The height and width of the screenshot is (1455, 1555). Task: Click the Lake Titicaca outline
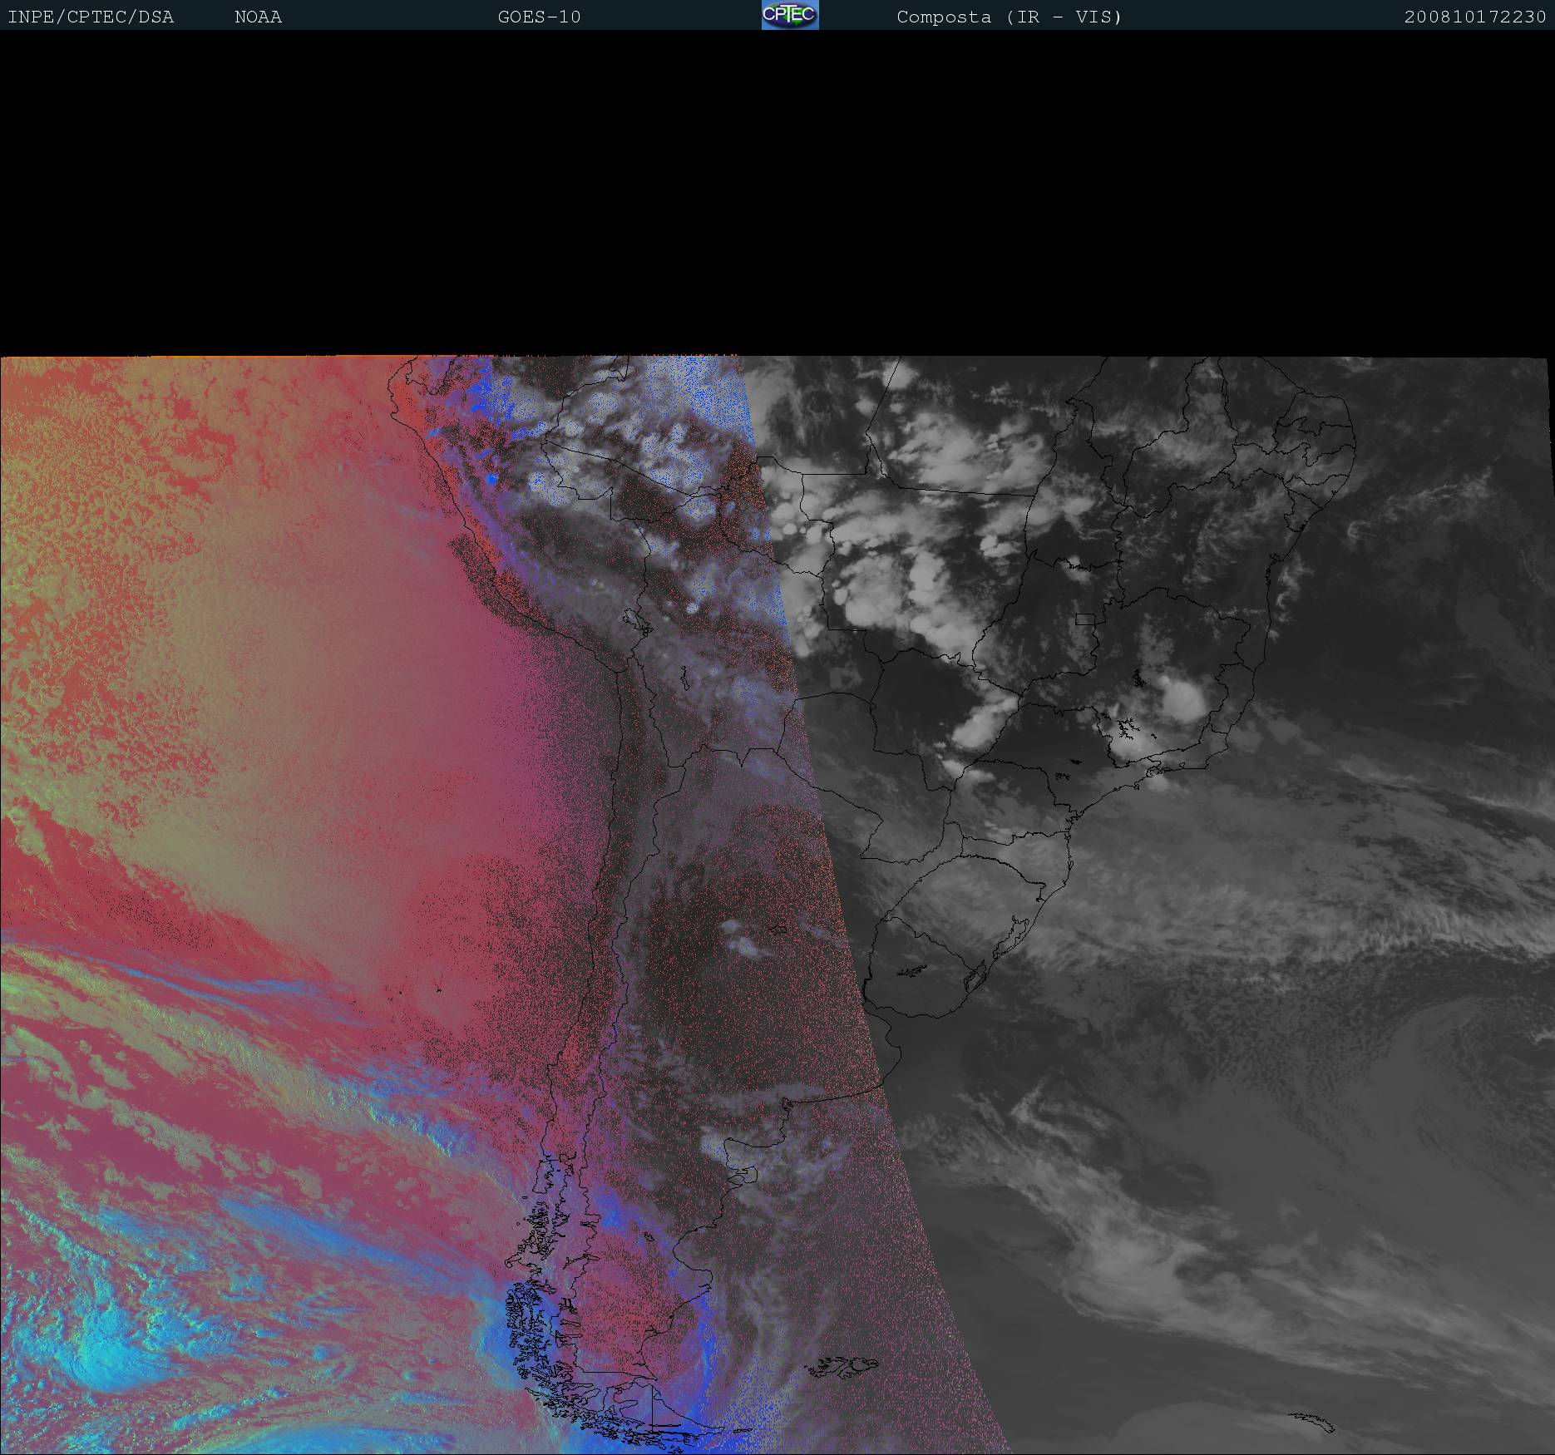pos(639,619)
